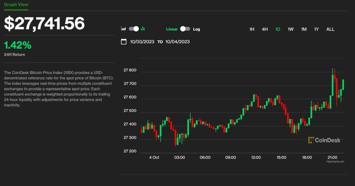Toggle the Linear/Log scale switch
Screen dimensions: 355x186
coord(185,29)
